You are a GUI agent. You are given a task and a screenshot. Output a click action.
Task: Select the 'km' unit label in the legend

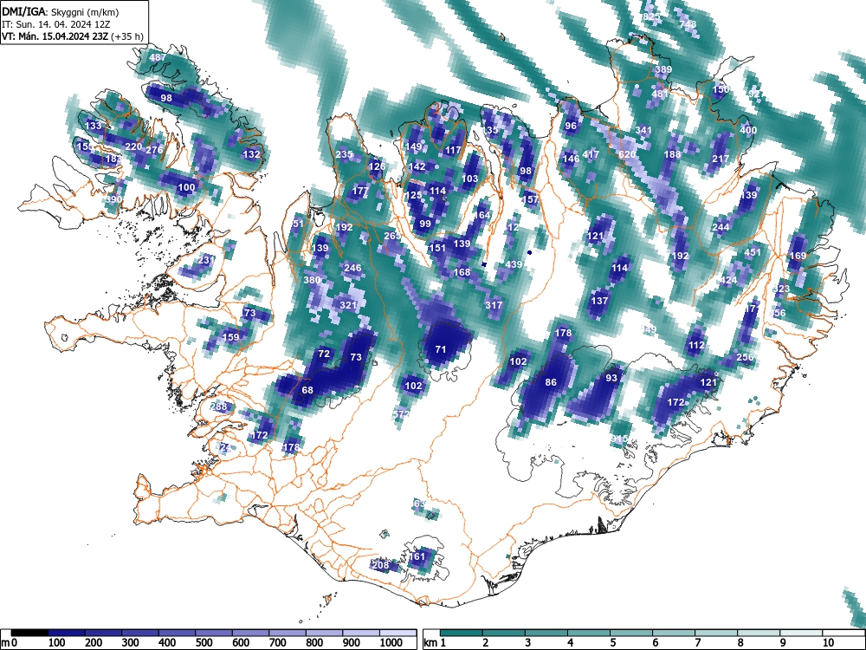430,642
